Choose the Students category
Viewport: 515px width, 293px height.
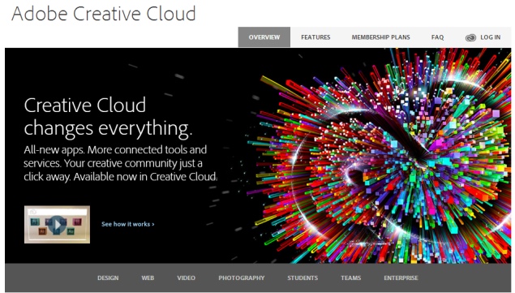tap(303, 278)
